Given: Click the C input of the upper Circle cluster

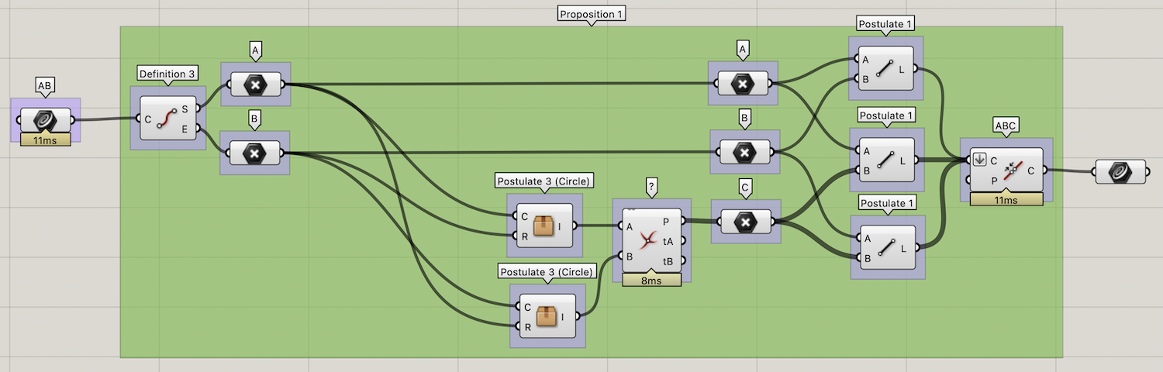Looking at the screenshot, I should click(523, 216).
